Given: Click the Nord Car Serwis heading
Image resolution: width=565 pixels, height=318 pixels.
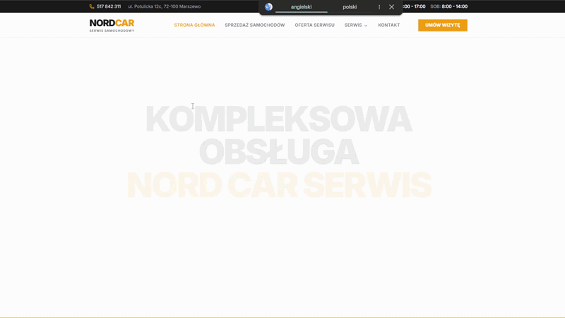Looking at the screenshot, I should pos(279,185).
